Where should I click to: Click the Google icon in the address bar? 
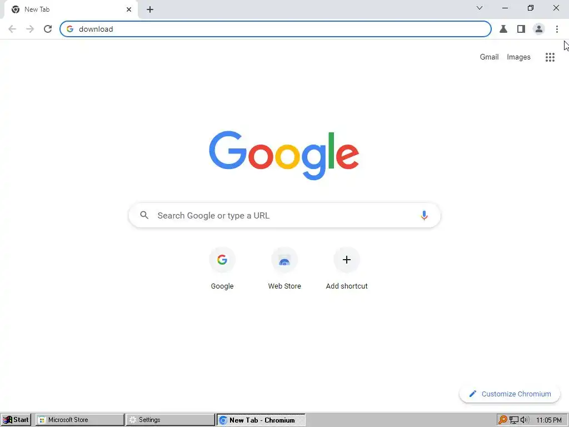point(70,29)
